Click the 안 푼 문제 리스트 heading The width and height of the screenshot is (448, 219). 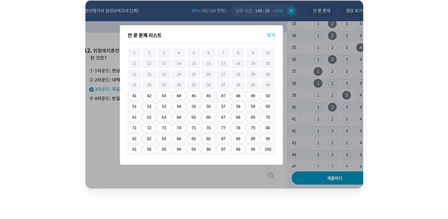145,35
